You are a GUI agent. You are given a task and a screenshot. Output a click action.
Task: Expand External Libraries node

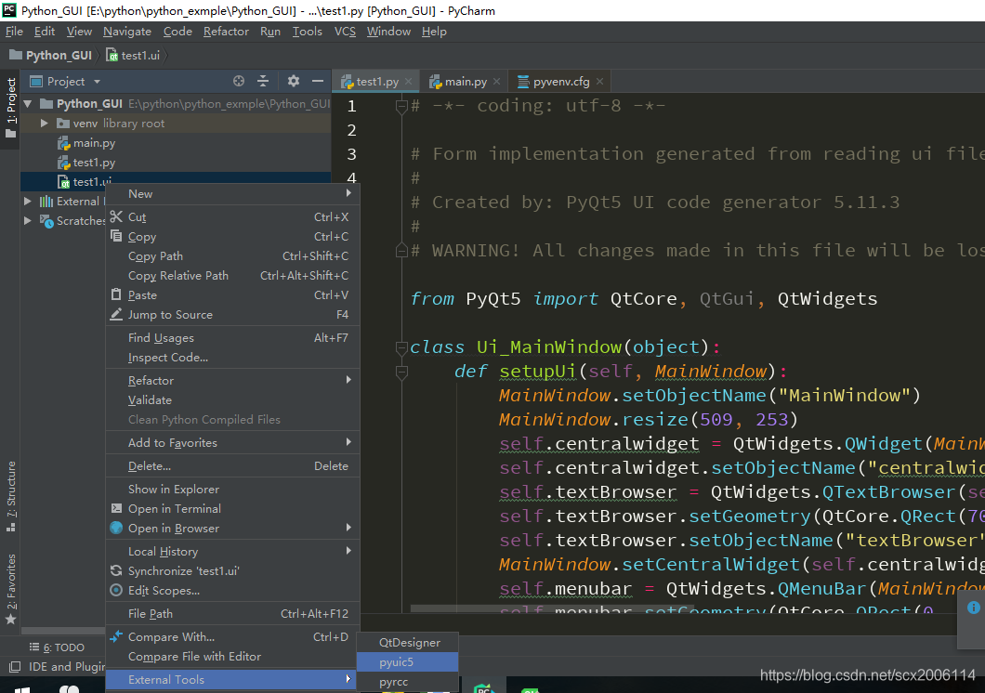(28, 201)
